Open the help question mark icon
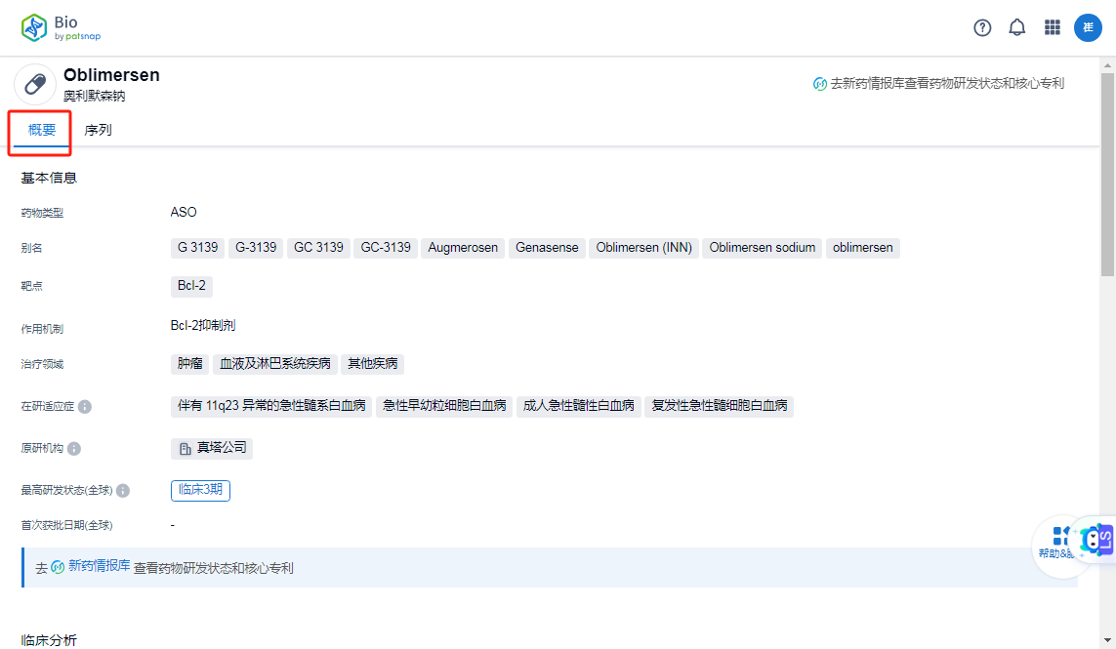 981,27
